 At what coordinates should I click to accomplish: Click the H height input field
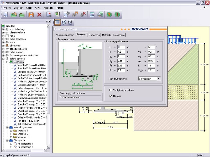click(121, 47)
